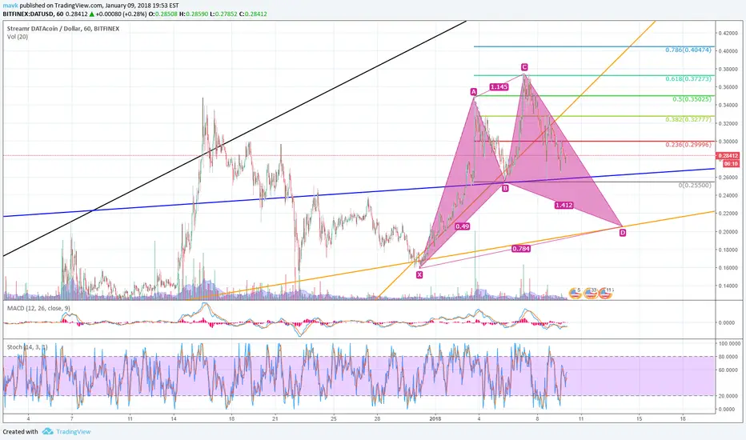This screenshot has height=440, width=746.
Task: Click the 0.42000 price axis label
Action: [x=728, y=34]
